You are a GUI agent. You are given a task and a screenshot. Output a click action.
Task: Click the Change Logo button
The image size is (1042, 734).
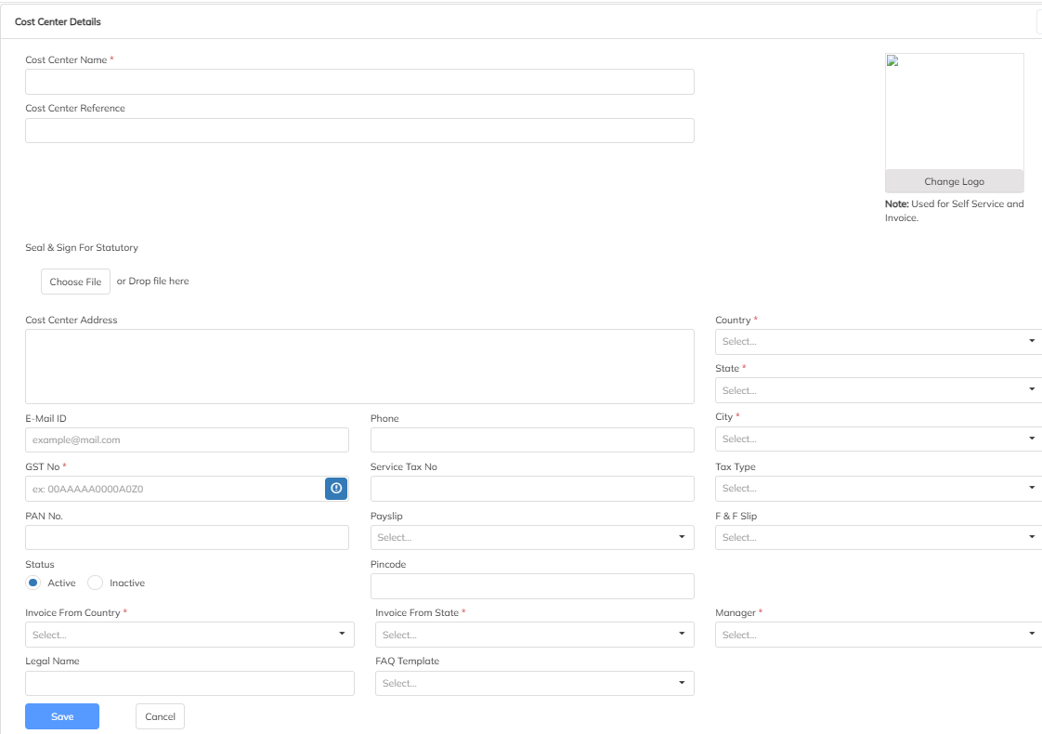pyautogui.click(x=955, y=181)
